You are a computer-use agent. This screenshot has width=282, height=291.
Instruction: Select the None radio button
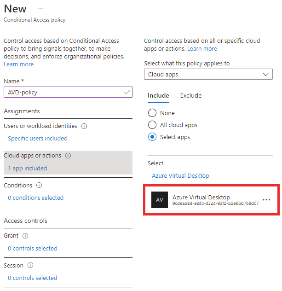[152, 113]
